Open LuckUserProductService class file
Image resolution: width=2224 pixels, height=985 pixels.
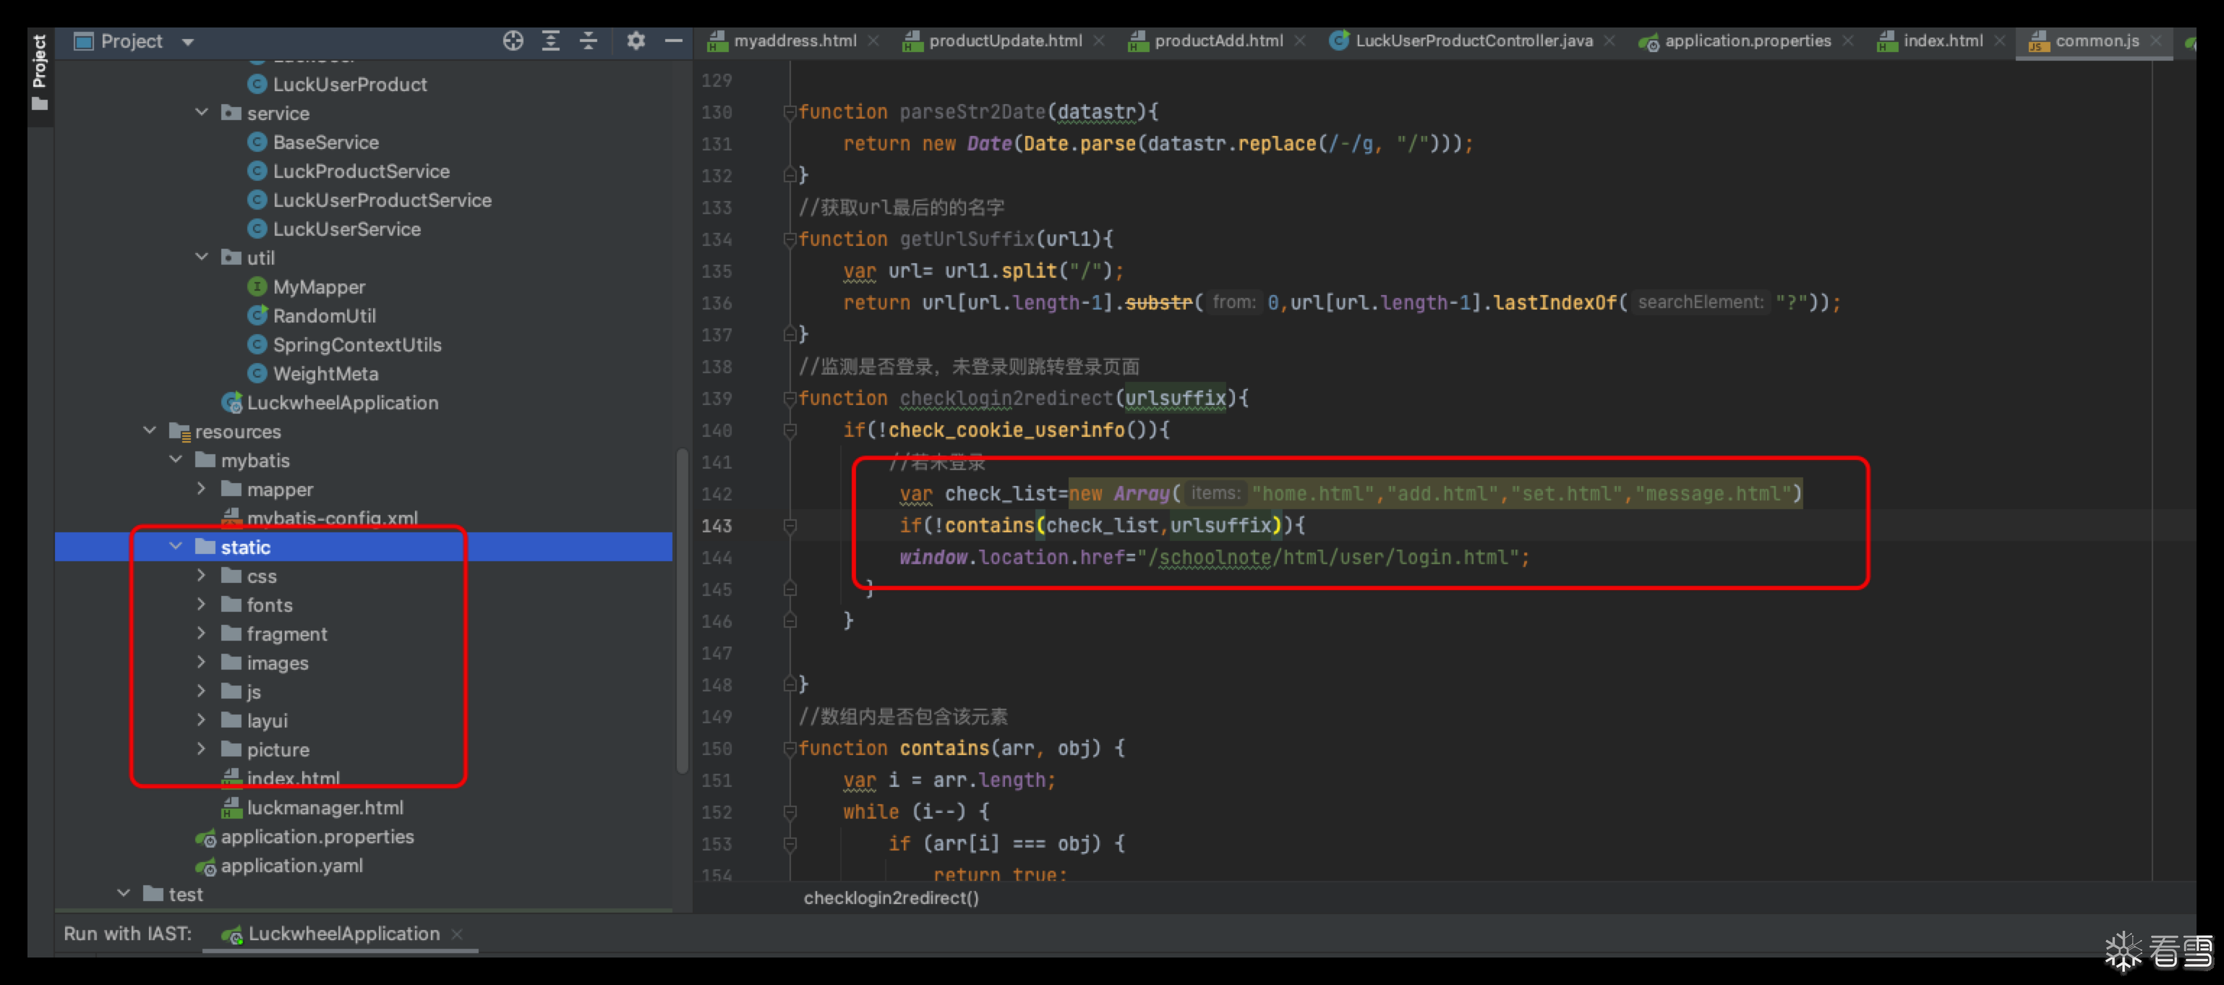pyautogui.click(x=369, y=200)
